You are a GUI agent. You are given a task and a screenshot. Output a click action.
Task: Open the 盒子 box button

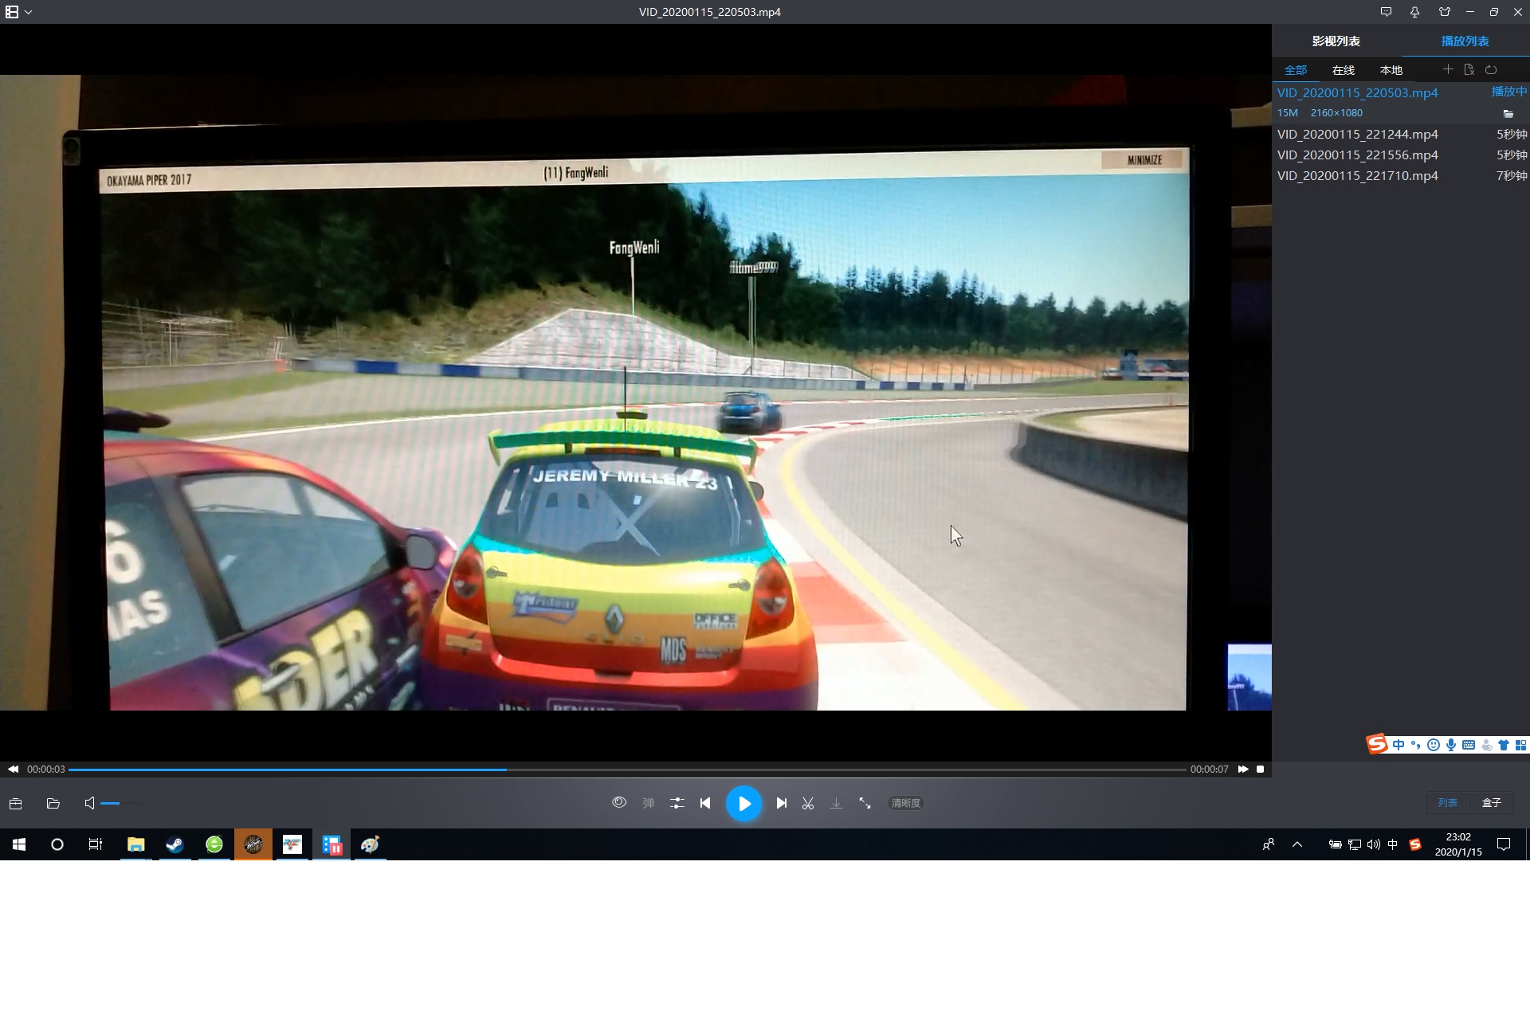pos(1491,803)
